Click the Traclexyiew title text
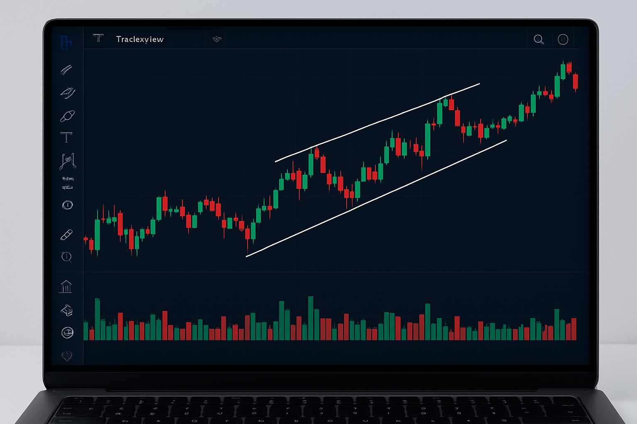This screenshot has width=637, height=424. point(140,39)
